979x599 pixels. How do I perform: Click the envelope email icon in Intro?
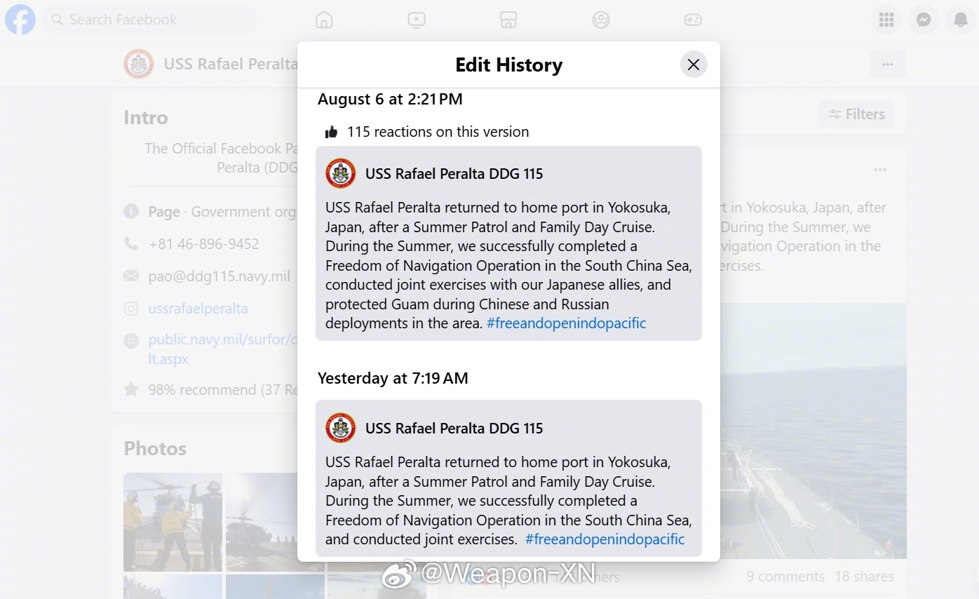[x=131, y=276]
